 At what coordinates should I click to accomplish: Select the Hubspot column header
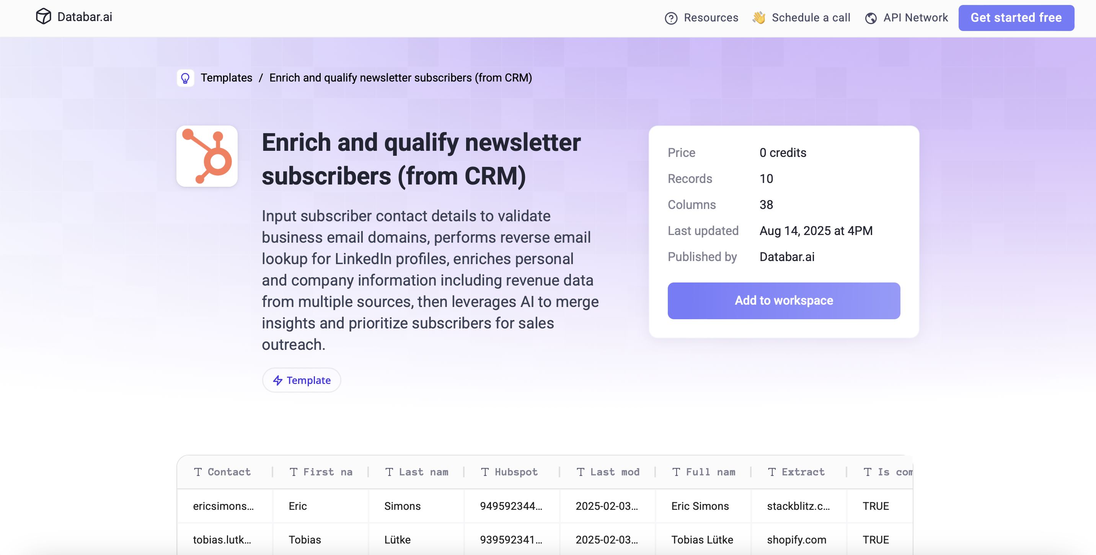pos(512,472)
